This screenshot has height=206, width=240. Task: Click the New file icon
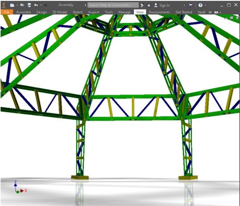coord(12,5)
